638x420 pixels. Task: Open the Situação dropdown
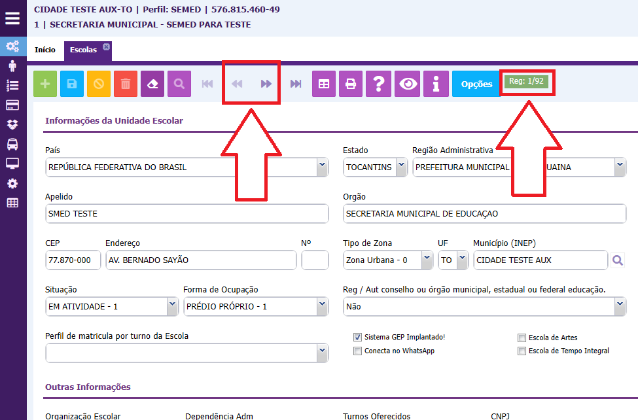click(x=172, y=306)
